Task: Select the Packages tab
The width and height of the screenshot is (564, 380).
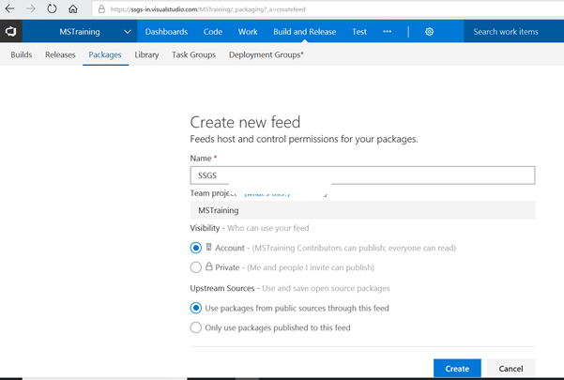Action: pos(105,54)
